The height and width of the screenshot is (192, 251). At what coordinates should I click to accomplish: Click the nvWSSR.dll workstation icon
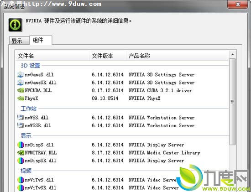point(21,125)
